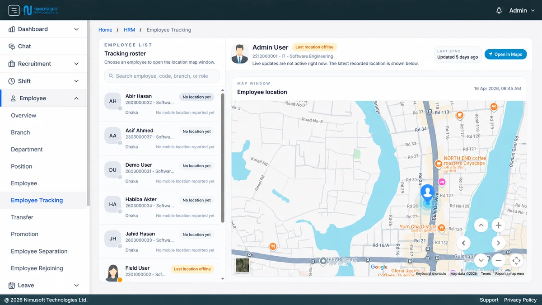This screenshot has width=542, height=305.
Task: Click the blue employee location pin on map
Action: pyautogui.click(x=427, y=193)
